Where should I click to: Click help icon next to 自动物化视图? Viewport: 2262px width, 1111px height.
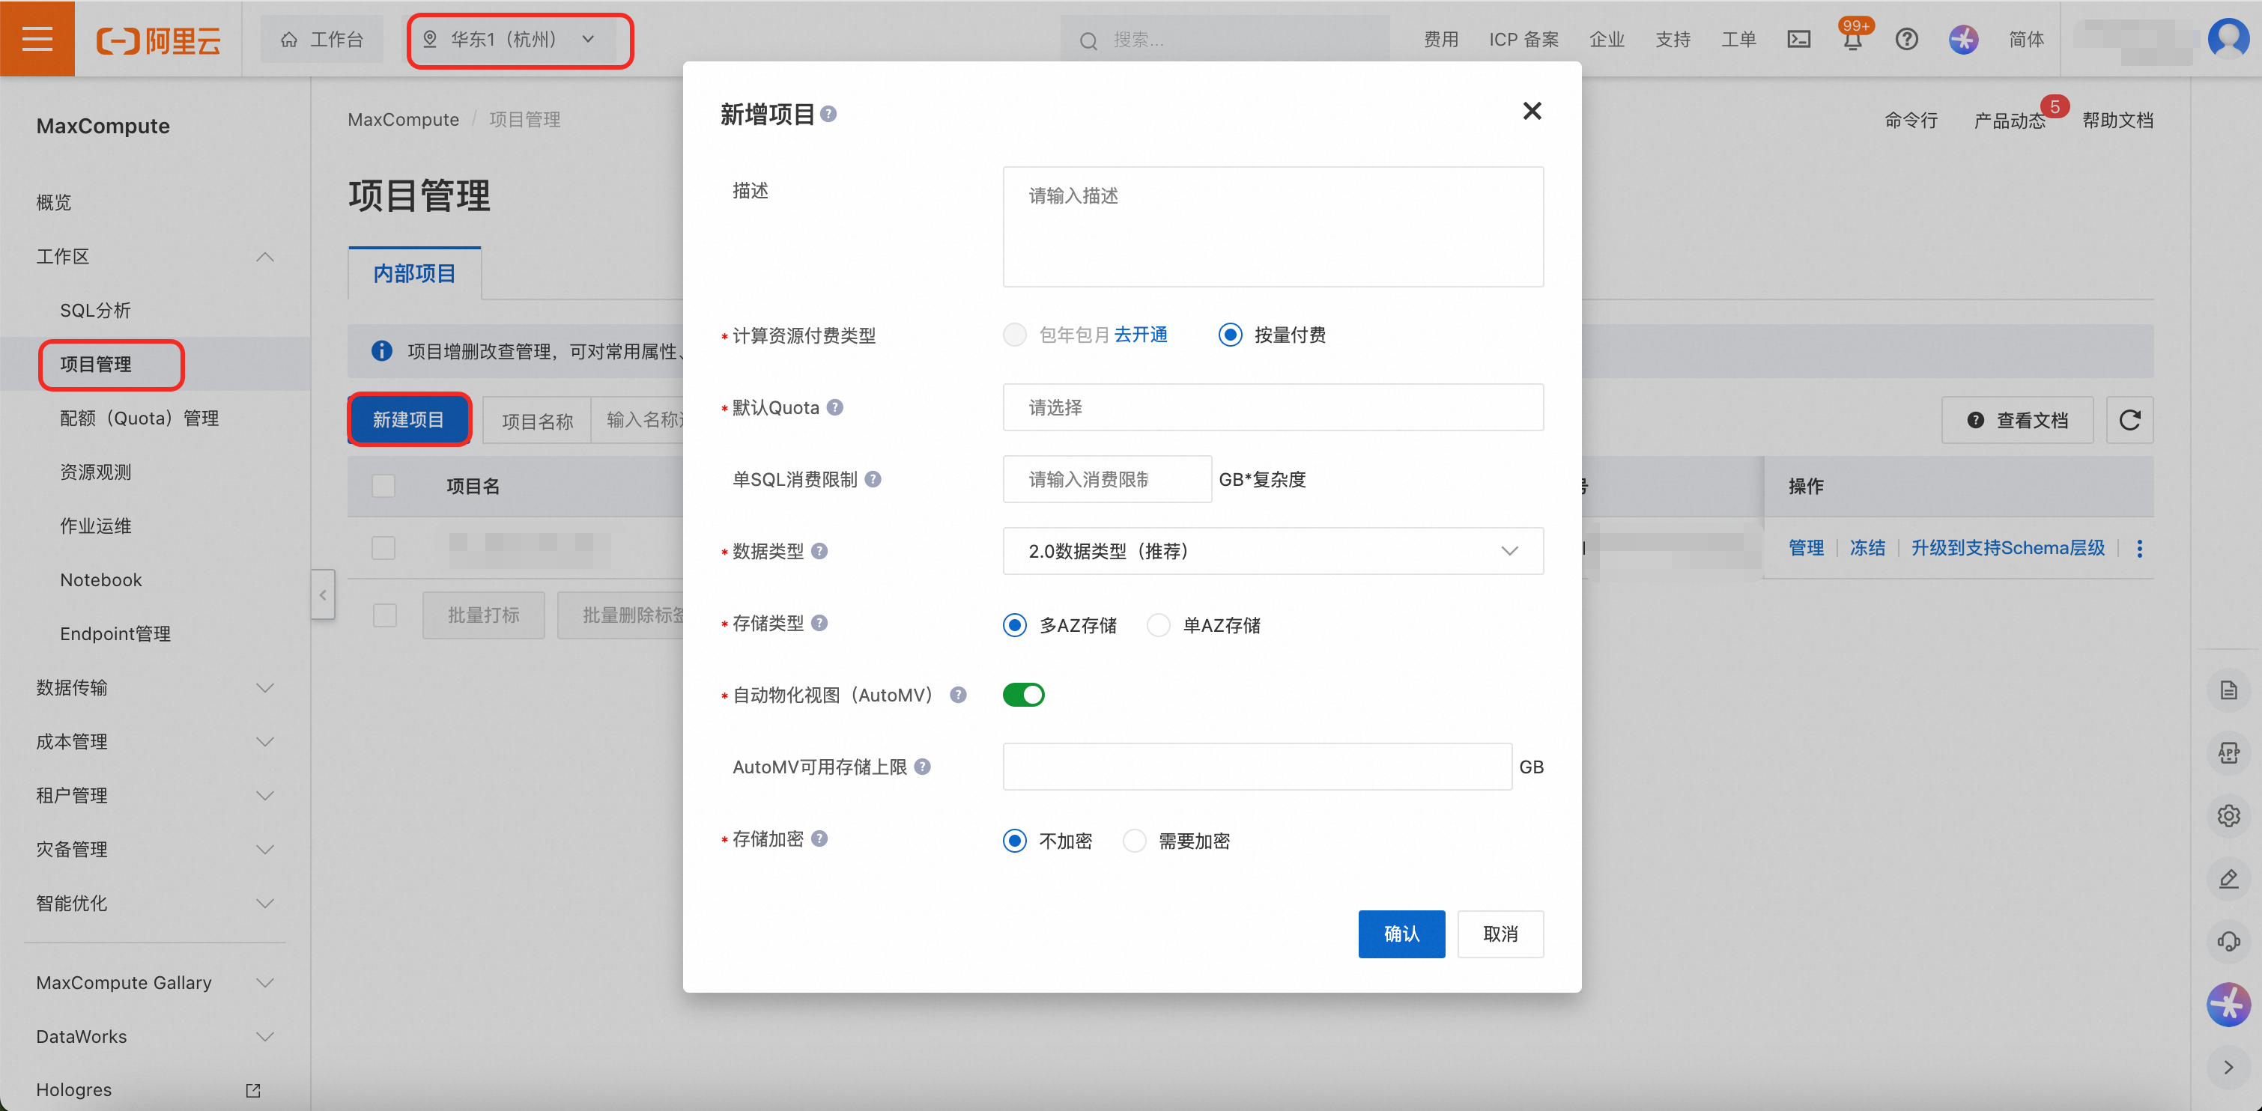[x=958, y=695]
